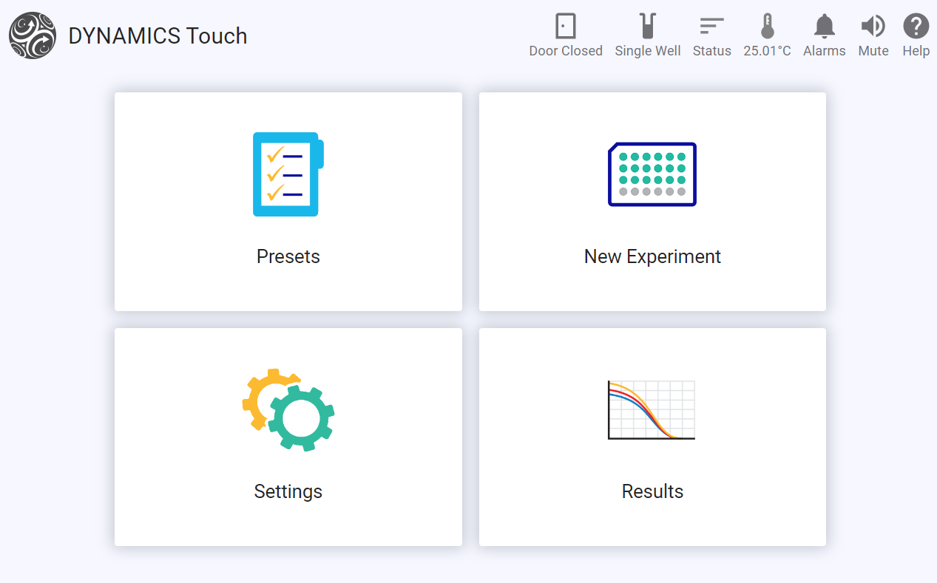The width and height of the screenshot is (937, 583).
Task: Mute sound using the speaker icon
Action: [873, 27]
